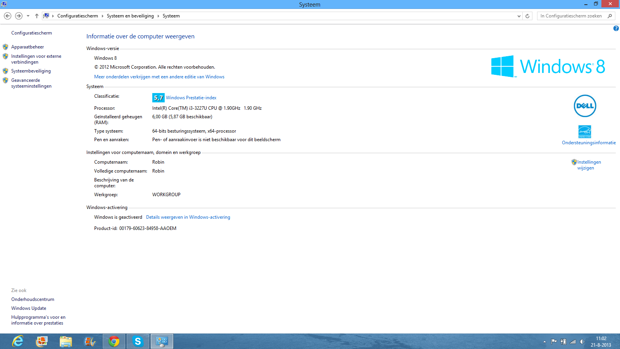Open Microsoft Office icon in taskbar

click(42, 341)
